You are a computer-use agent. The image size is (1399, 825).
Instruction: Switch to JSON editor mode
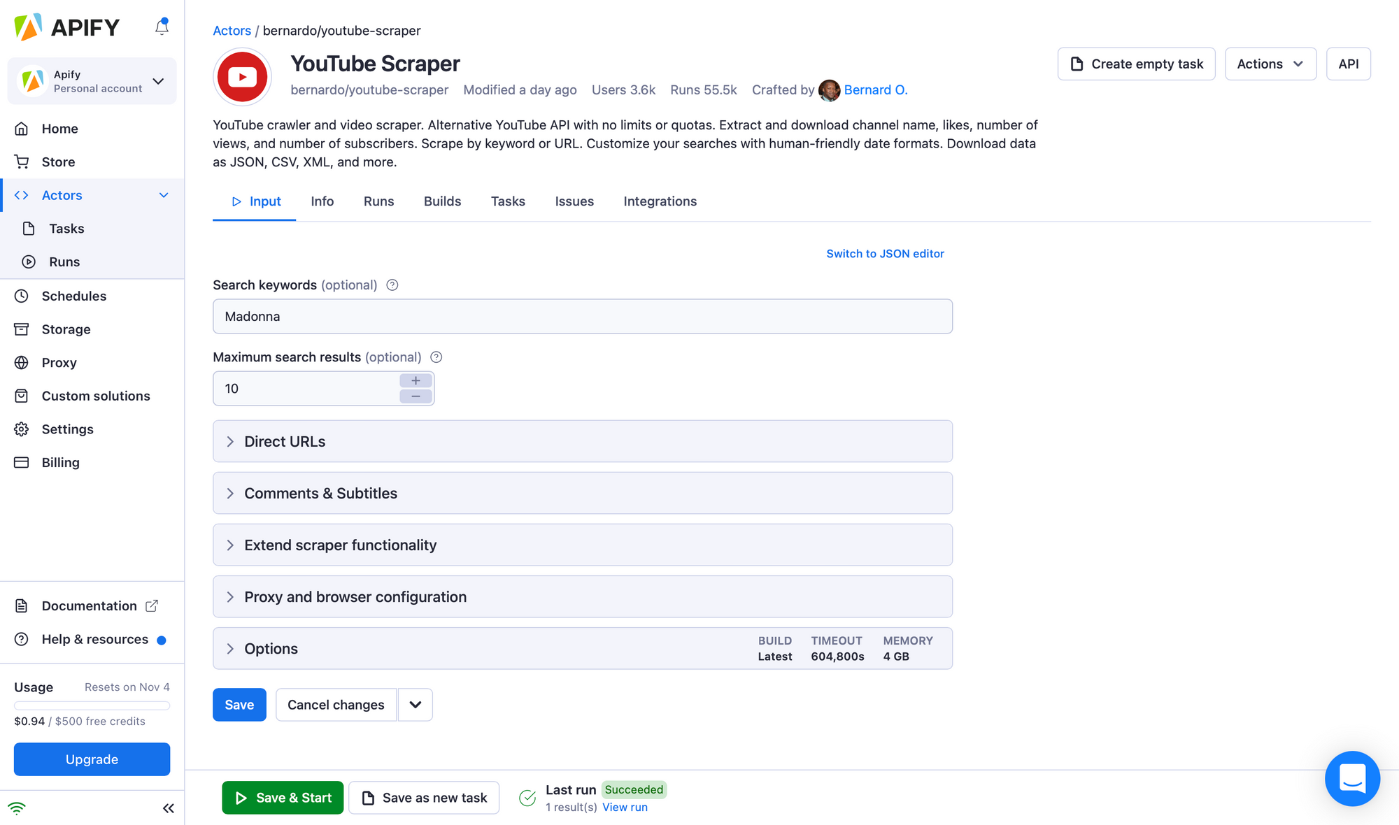point(885,253)
